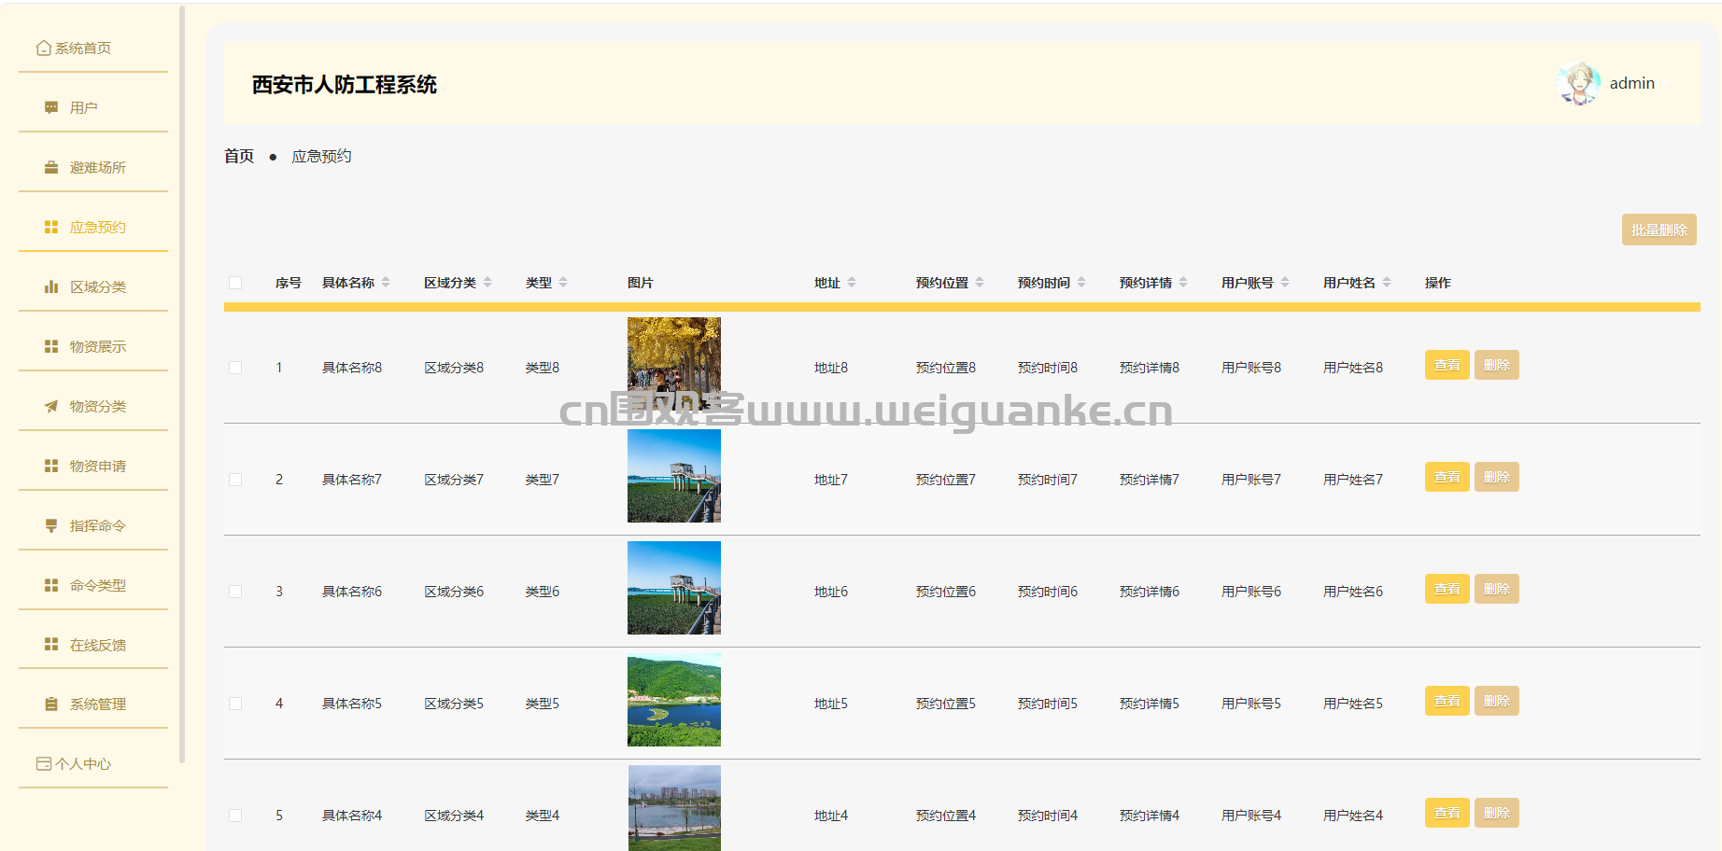
Task: Click the 批量删除 button
Action: point(1658,230)
